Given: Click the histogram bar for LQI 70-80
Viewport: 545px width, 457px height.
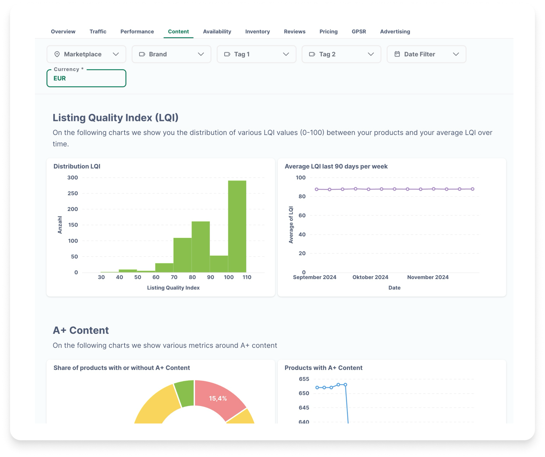Looking at the screenshot, I should tap(182, 255).
